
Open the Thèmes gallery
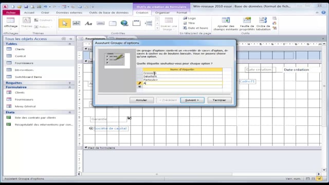click(x=27, y=23)
